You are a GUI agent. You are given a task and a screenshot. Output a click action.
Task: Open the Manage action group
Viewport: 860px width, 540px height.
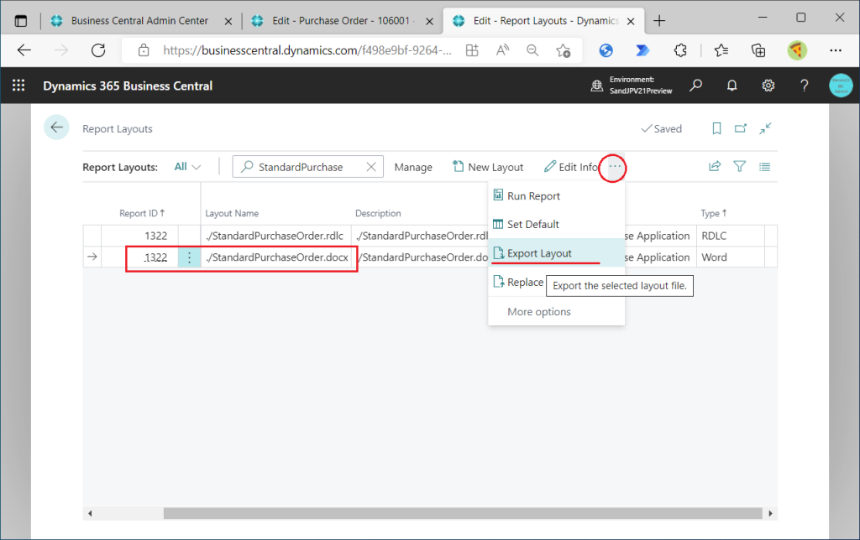(413, 167)
